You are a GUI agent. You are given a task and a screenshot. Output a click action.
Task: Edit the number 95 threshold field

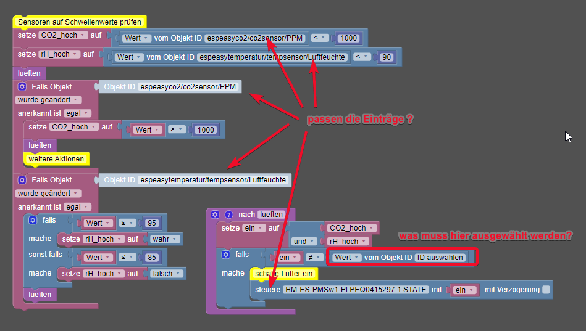pyautogui.click(x=151, y=223)
